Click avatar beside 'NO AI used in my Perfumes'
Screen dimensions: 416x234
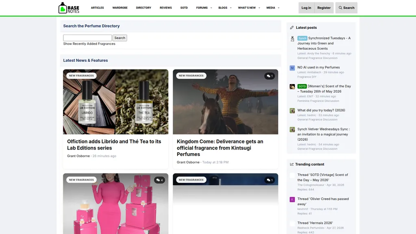pyautogui.click(x=292, y=68)
